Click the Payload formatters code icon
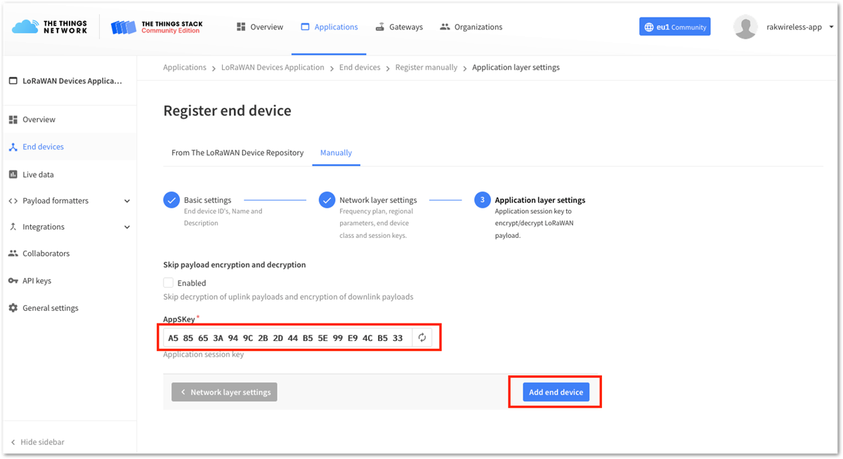 click(x=13, y=201)
